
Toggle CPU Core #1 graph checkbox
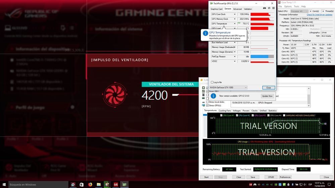[x=221, y=115]
